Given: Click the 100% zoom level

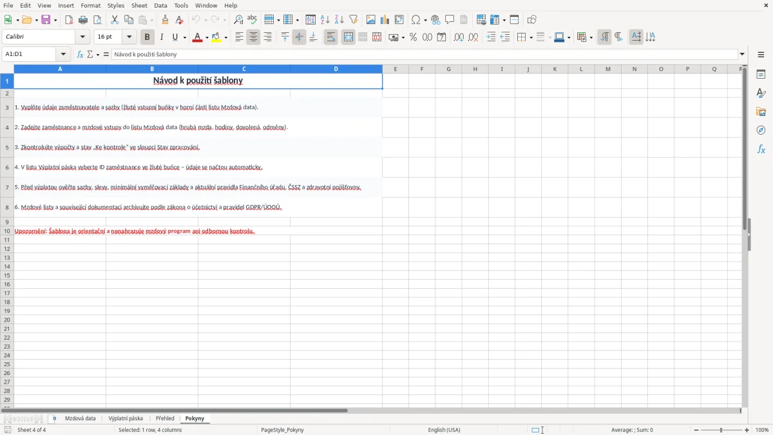Looking at the screenshot, I should [x=762, y=430].
